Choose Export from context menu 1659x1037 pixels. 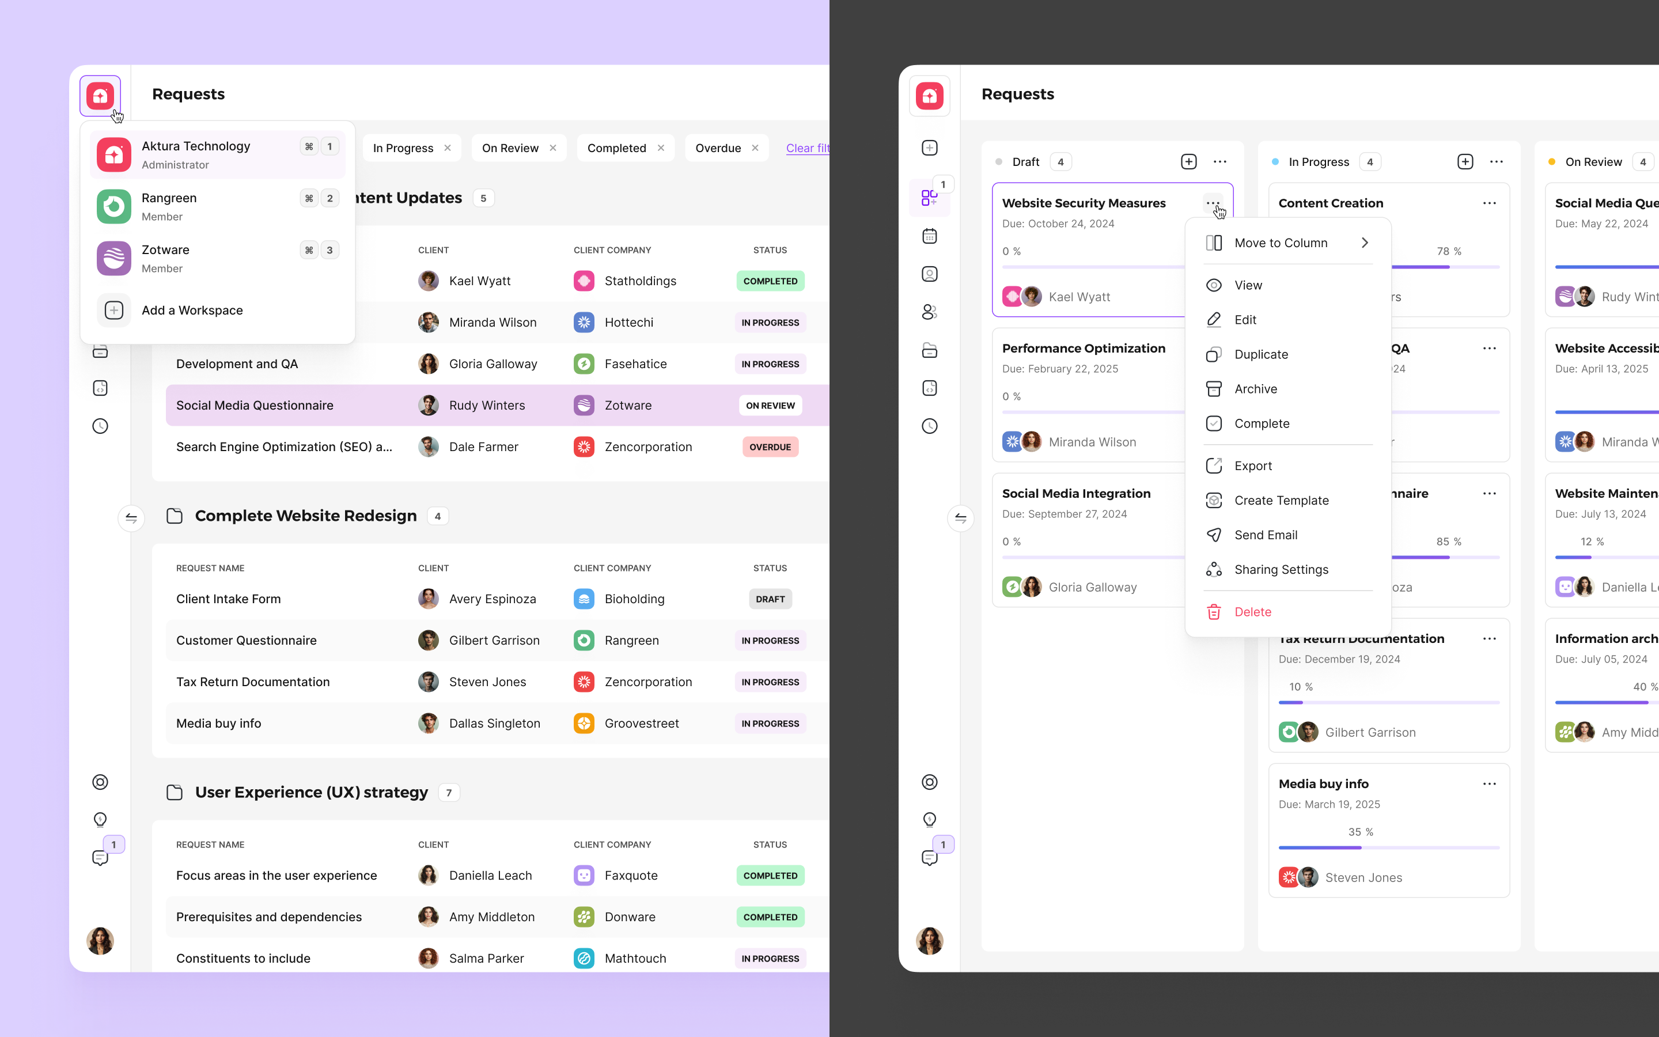(1288, 465)
